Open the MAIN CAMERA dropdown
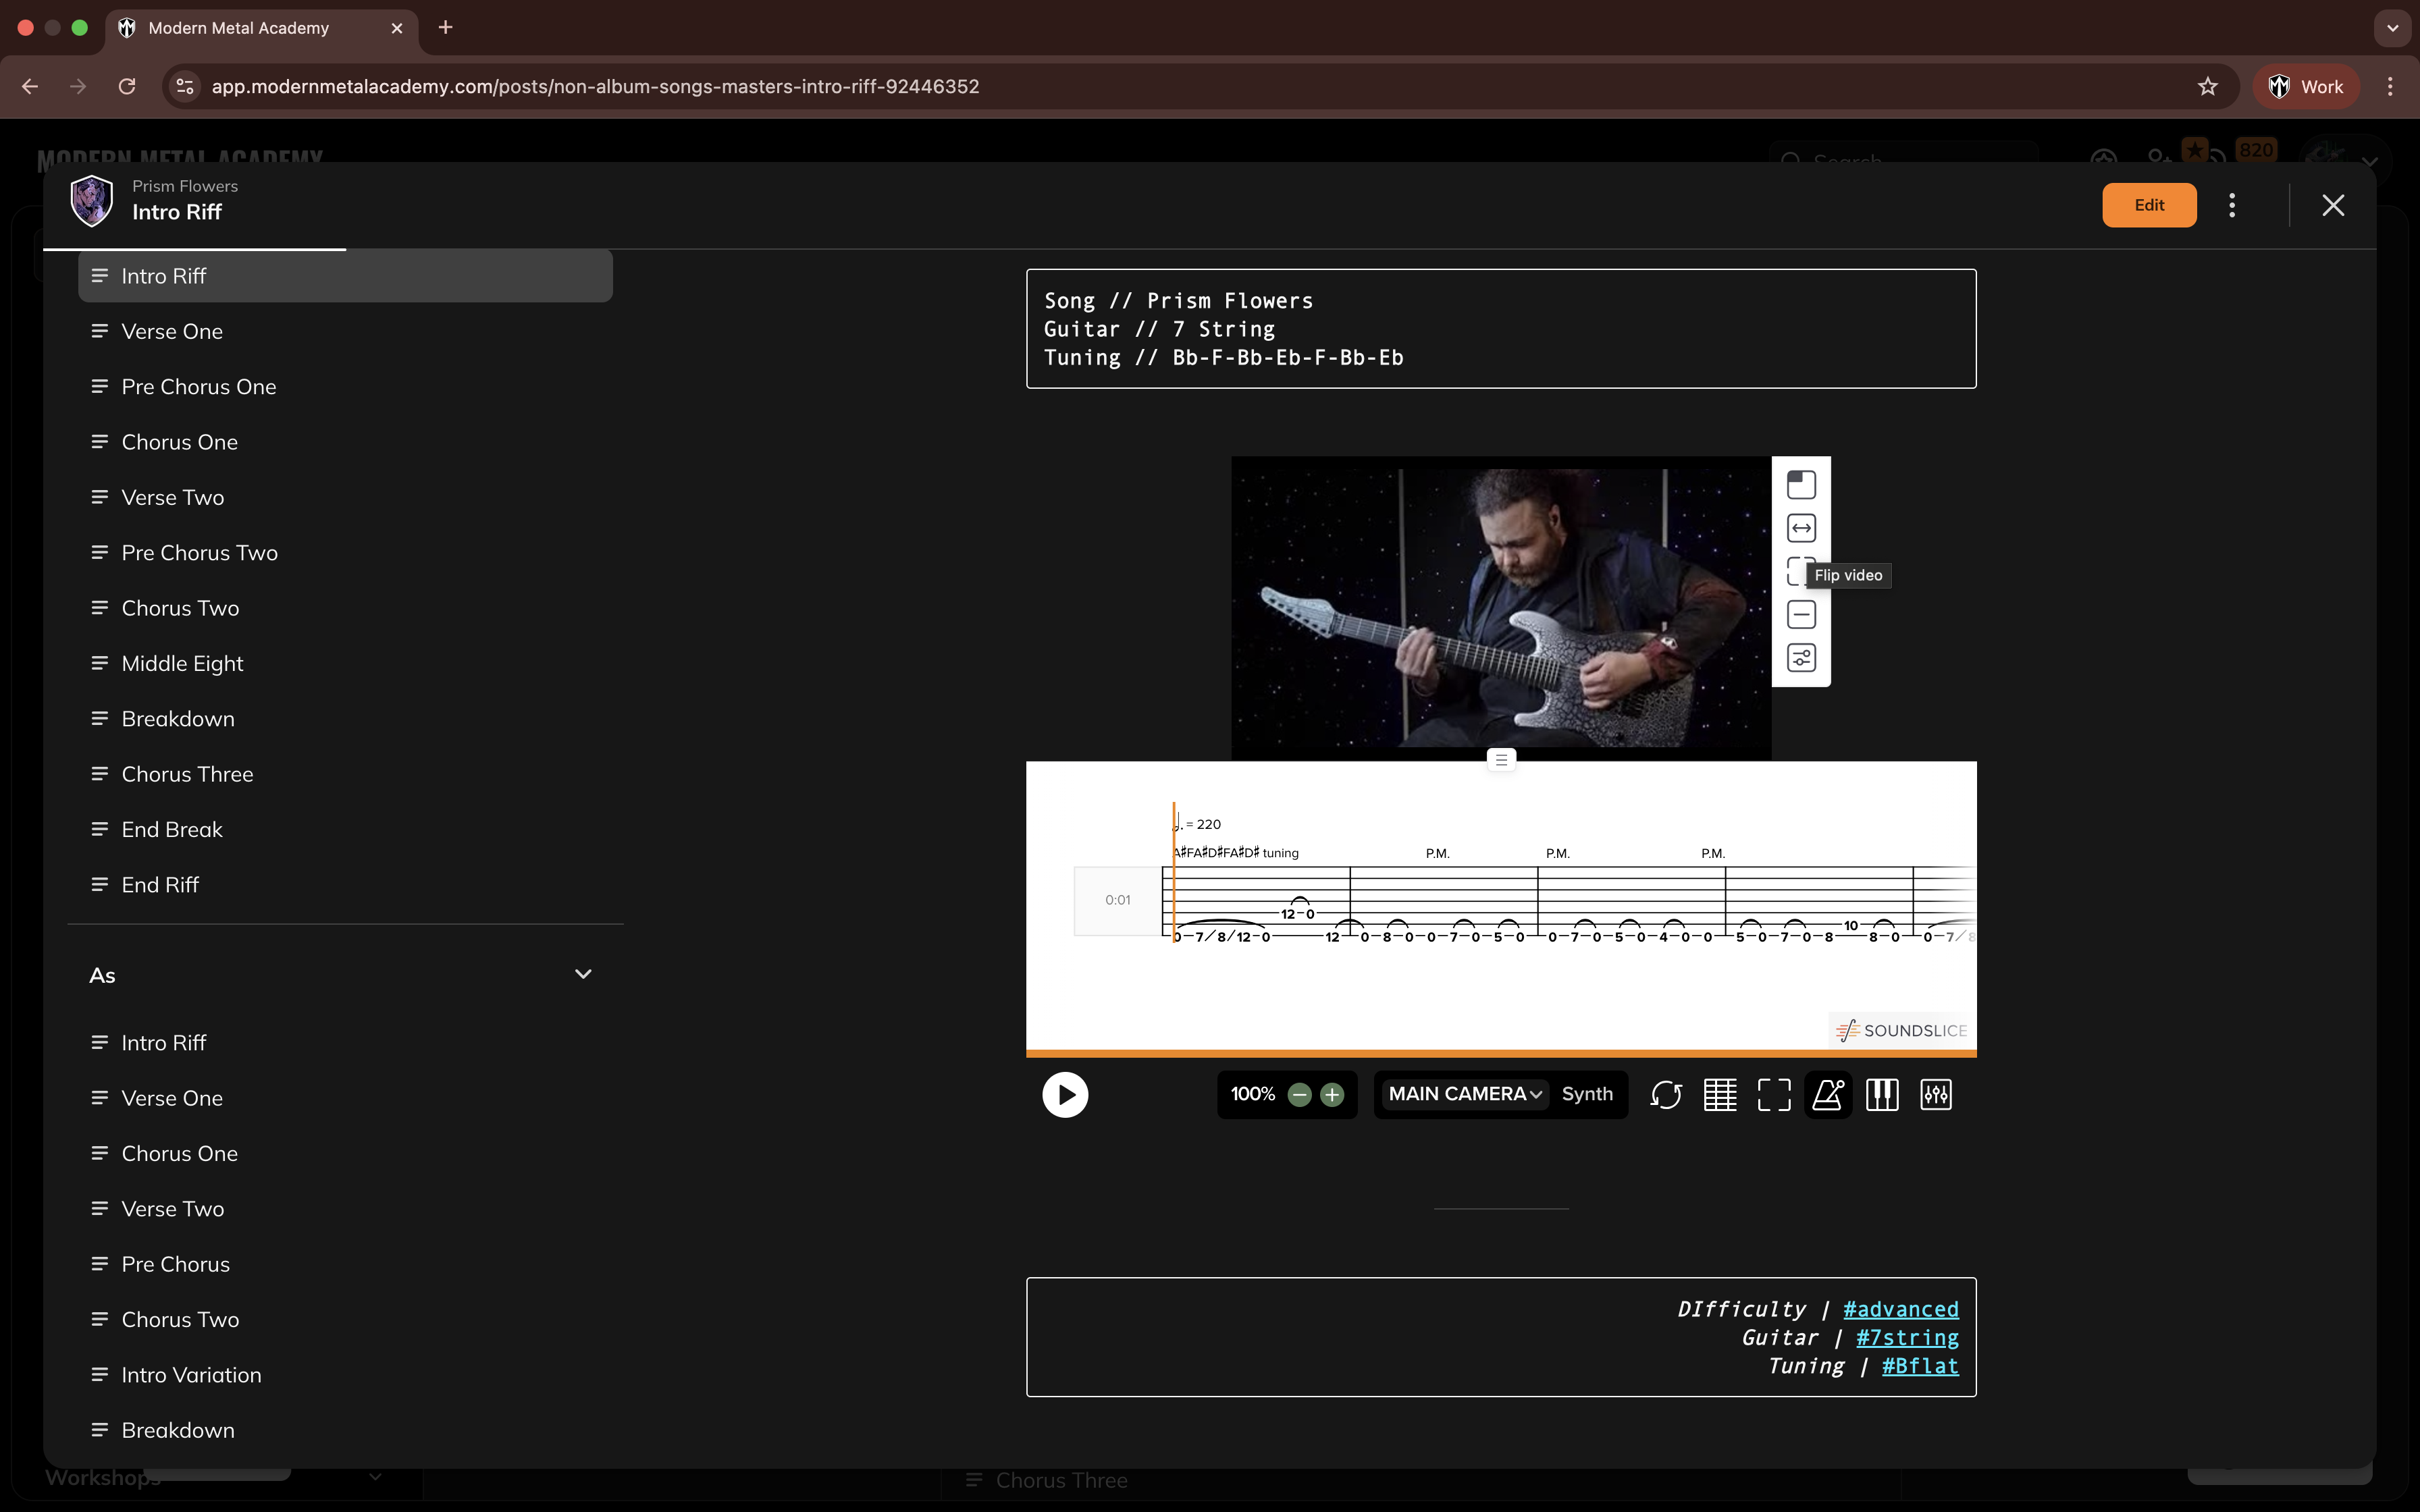 click(1463, 1094)
